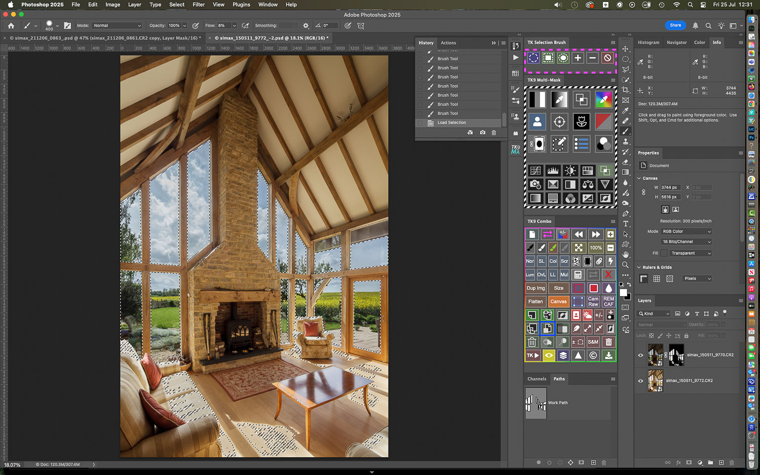Select the Eraser tool
The width and height of the screenshot is (760, 475).
pyautogui.click(x=626, y=162)
